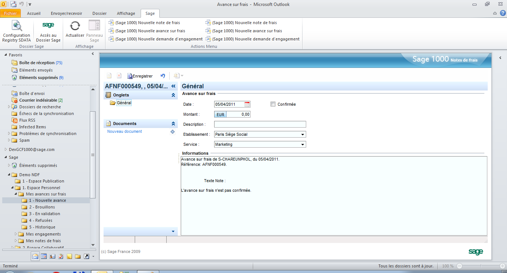Save with the Enregistrer button

coord(140,76)
